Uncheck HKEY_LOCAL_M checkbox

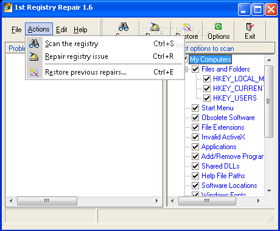click(x=207, y=79)
